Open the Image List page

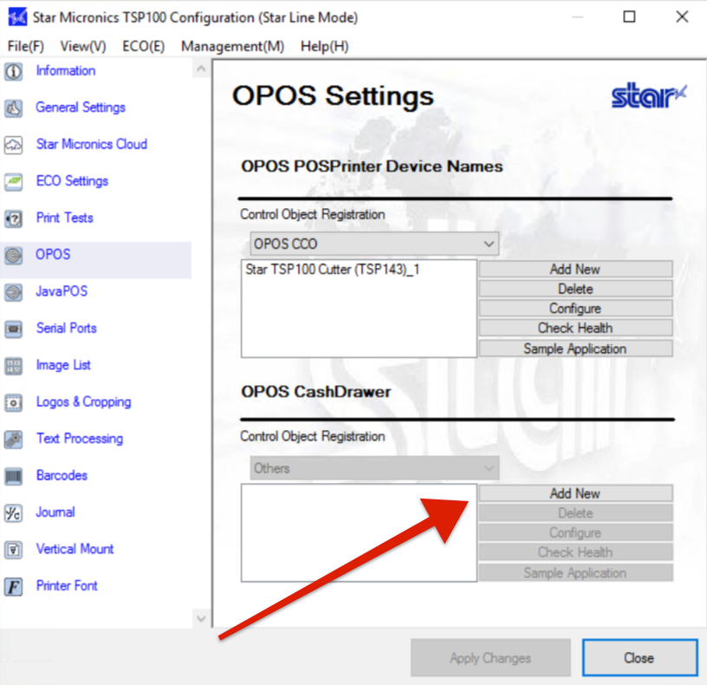tap(63, 365)
